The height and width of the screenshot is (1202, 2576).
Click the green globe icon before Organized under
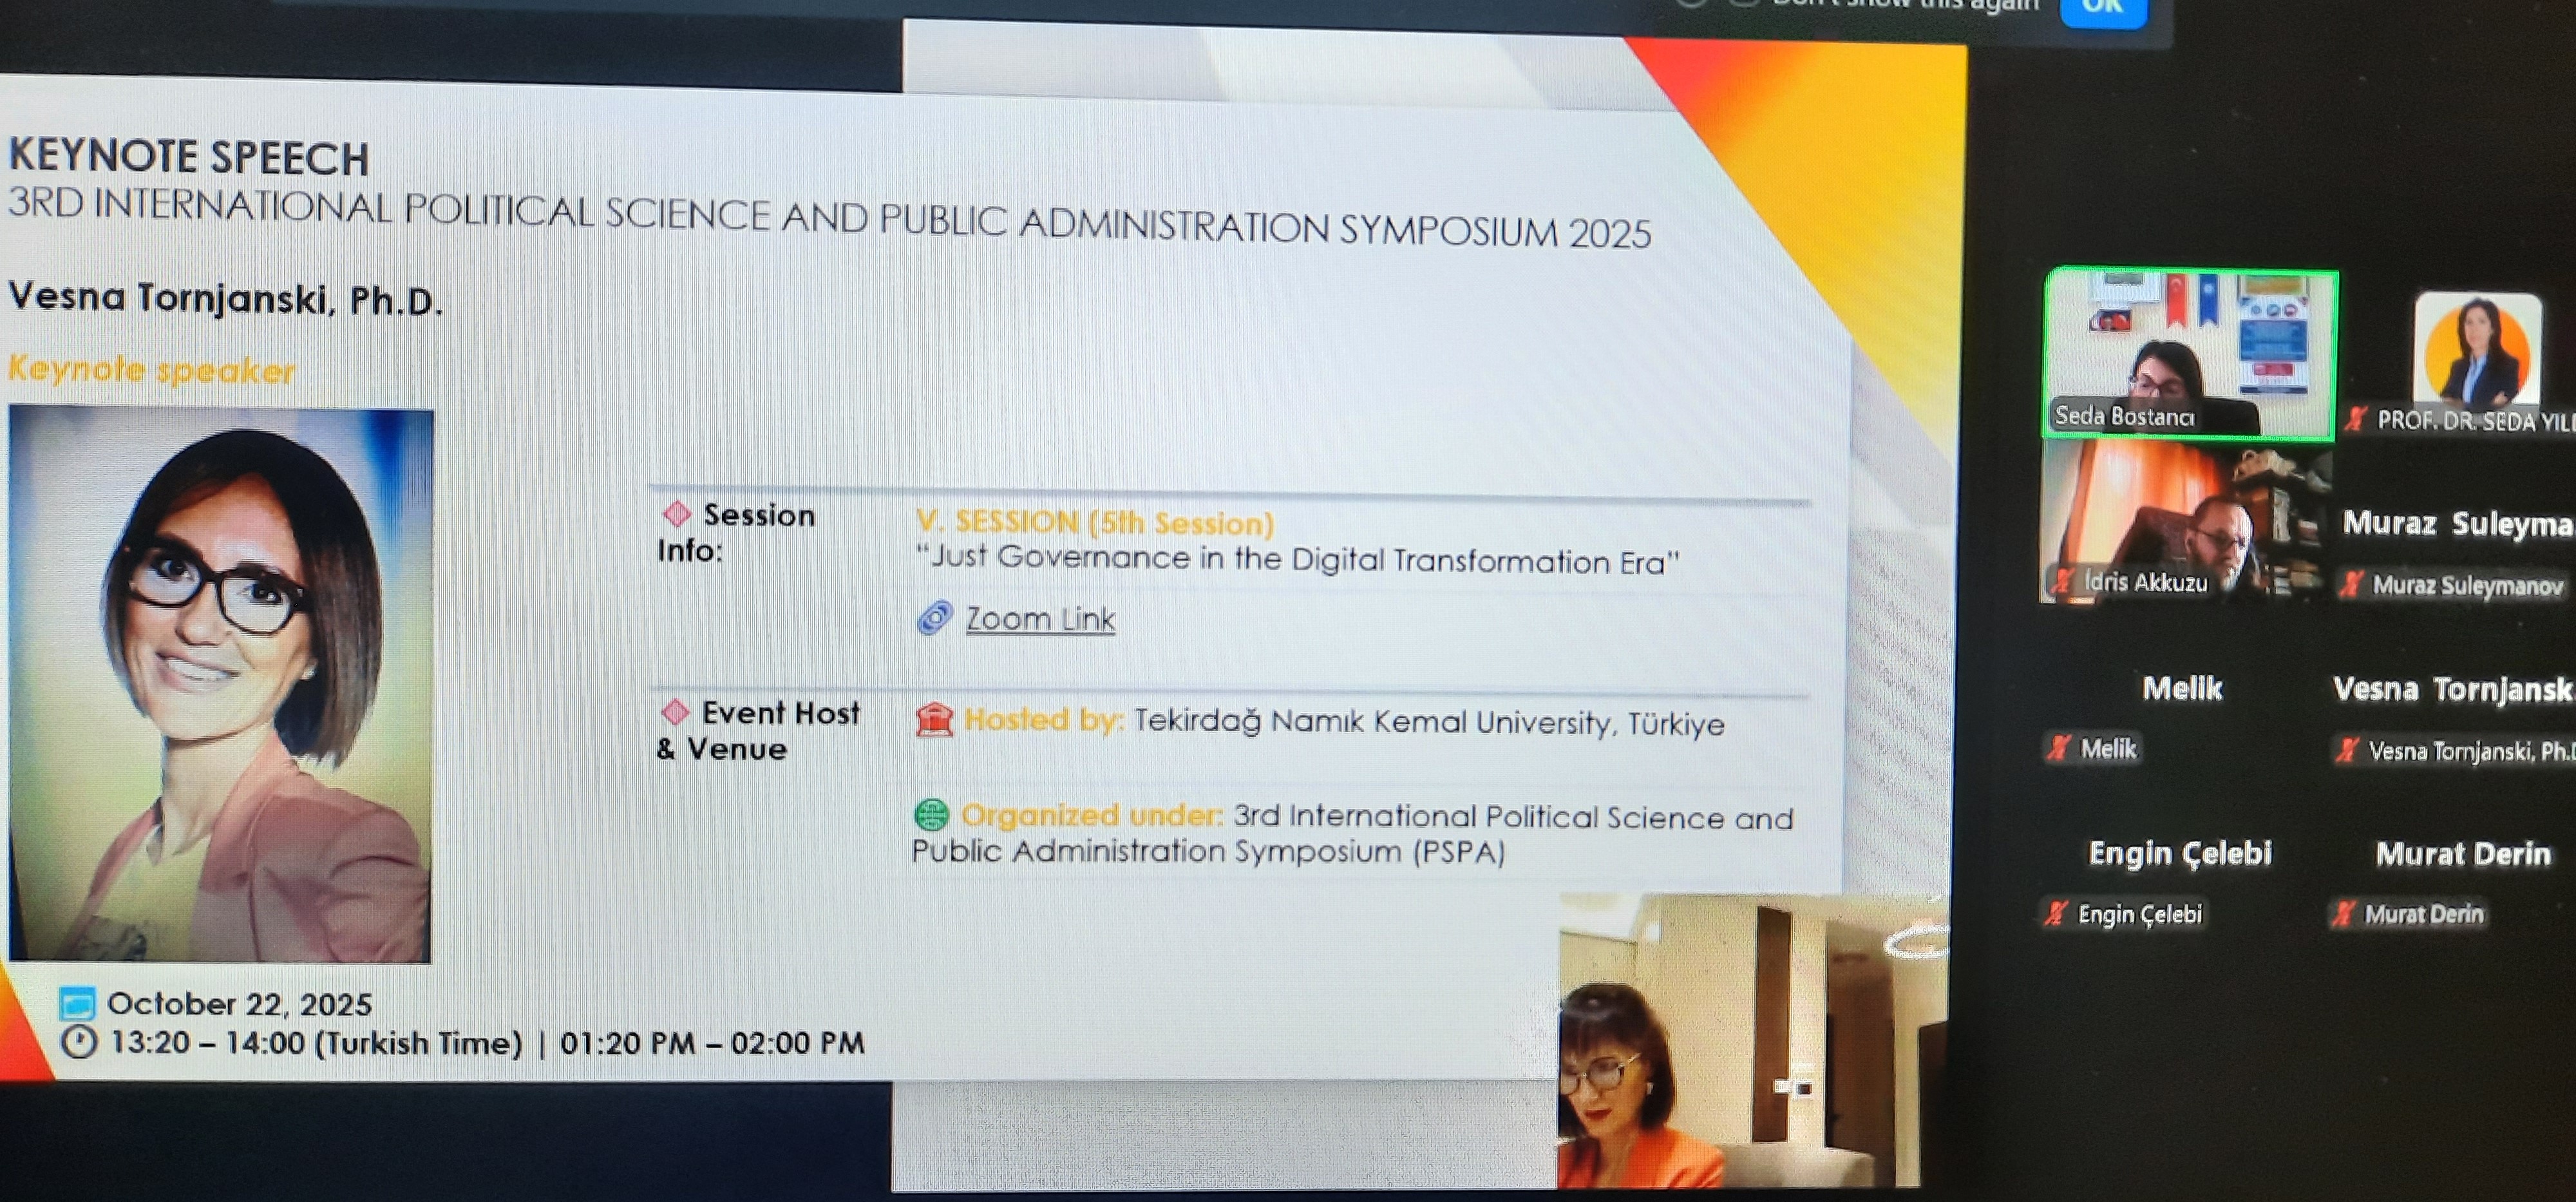931,815
